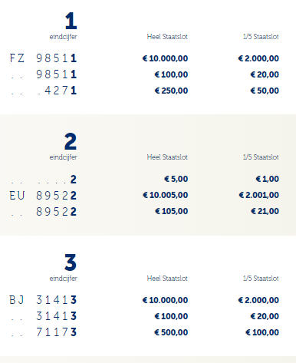Click the €10.000,00 prize for FZ 985111

click(165, 58)
